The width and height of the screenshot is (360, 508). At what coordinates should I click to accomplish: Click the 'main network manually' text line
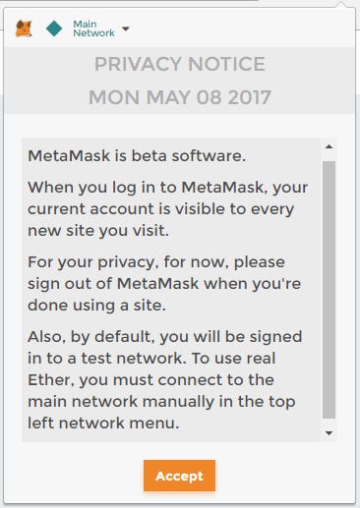click(161, 402)
